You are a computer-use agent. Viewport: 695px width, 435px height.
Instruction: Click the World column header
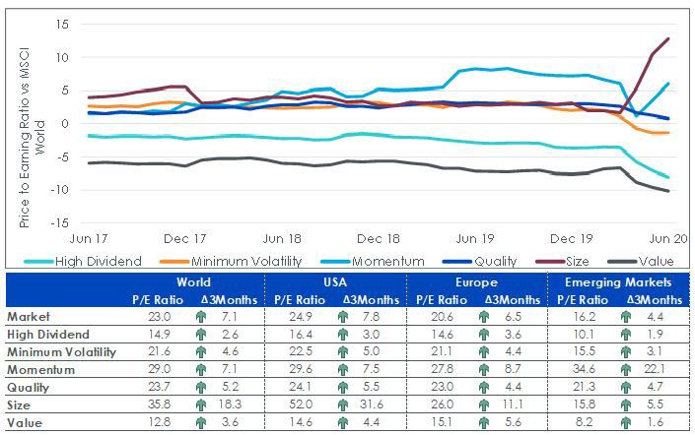[193, 282]
